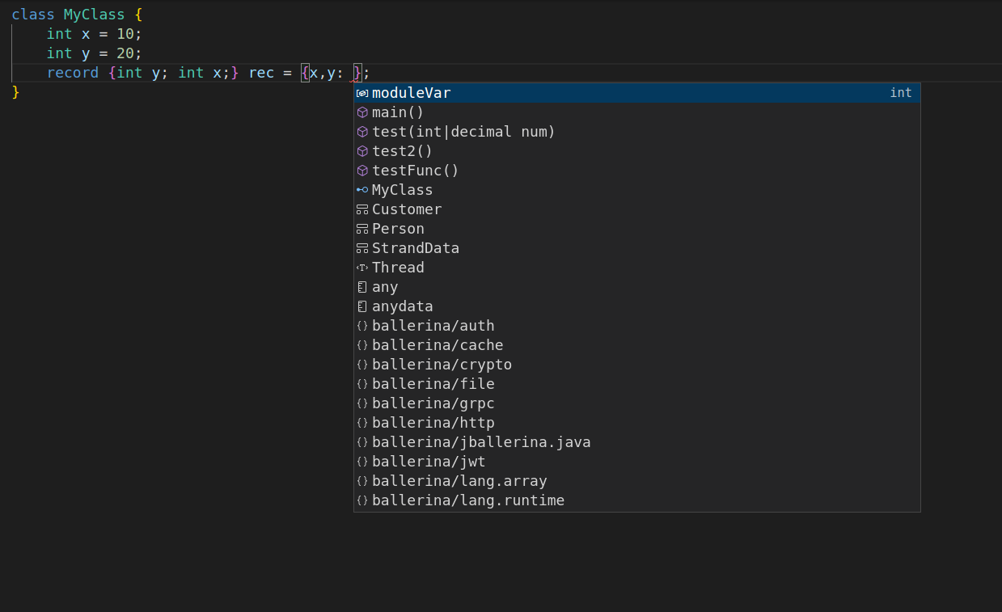Image resolution: width=1002 pixels, height=612 pixels.
Task: Pick the main() suggestion
Action: pos(637,112)
